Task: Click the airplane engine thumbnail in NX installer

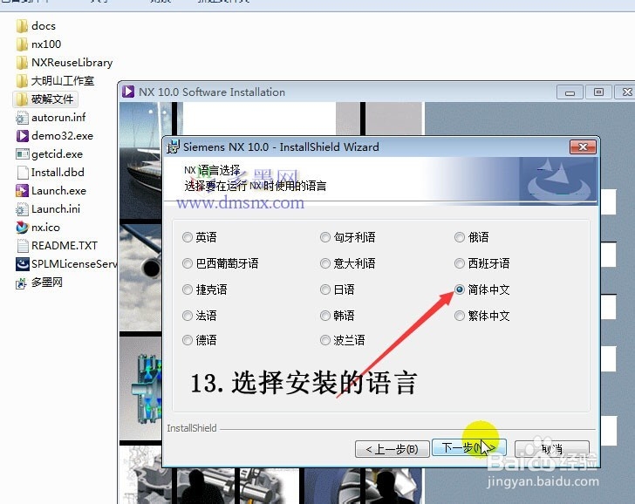Action: [x=140, y=277]
